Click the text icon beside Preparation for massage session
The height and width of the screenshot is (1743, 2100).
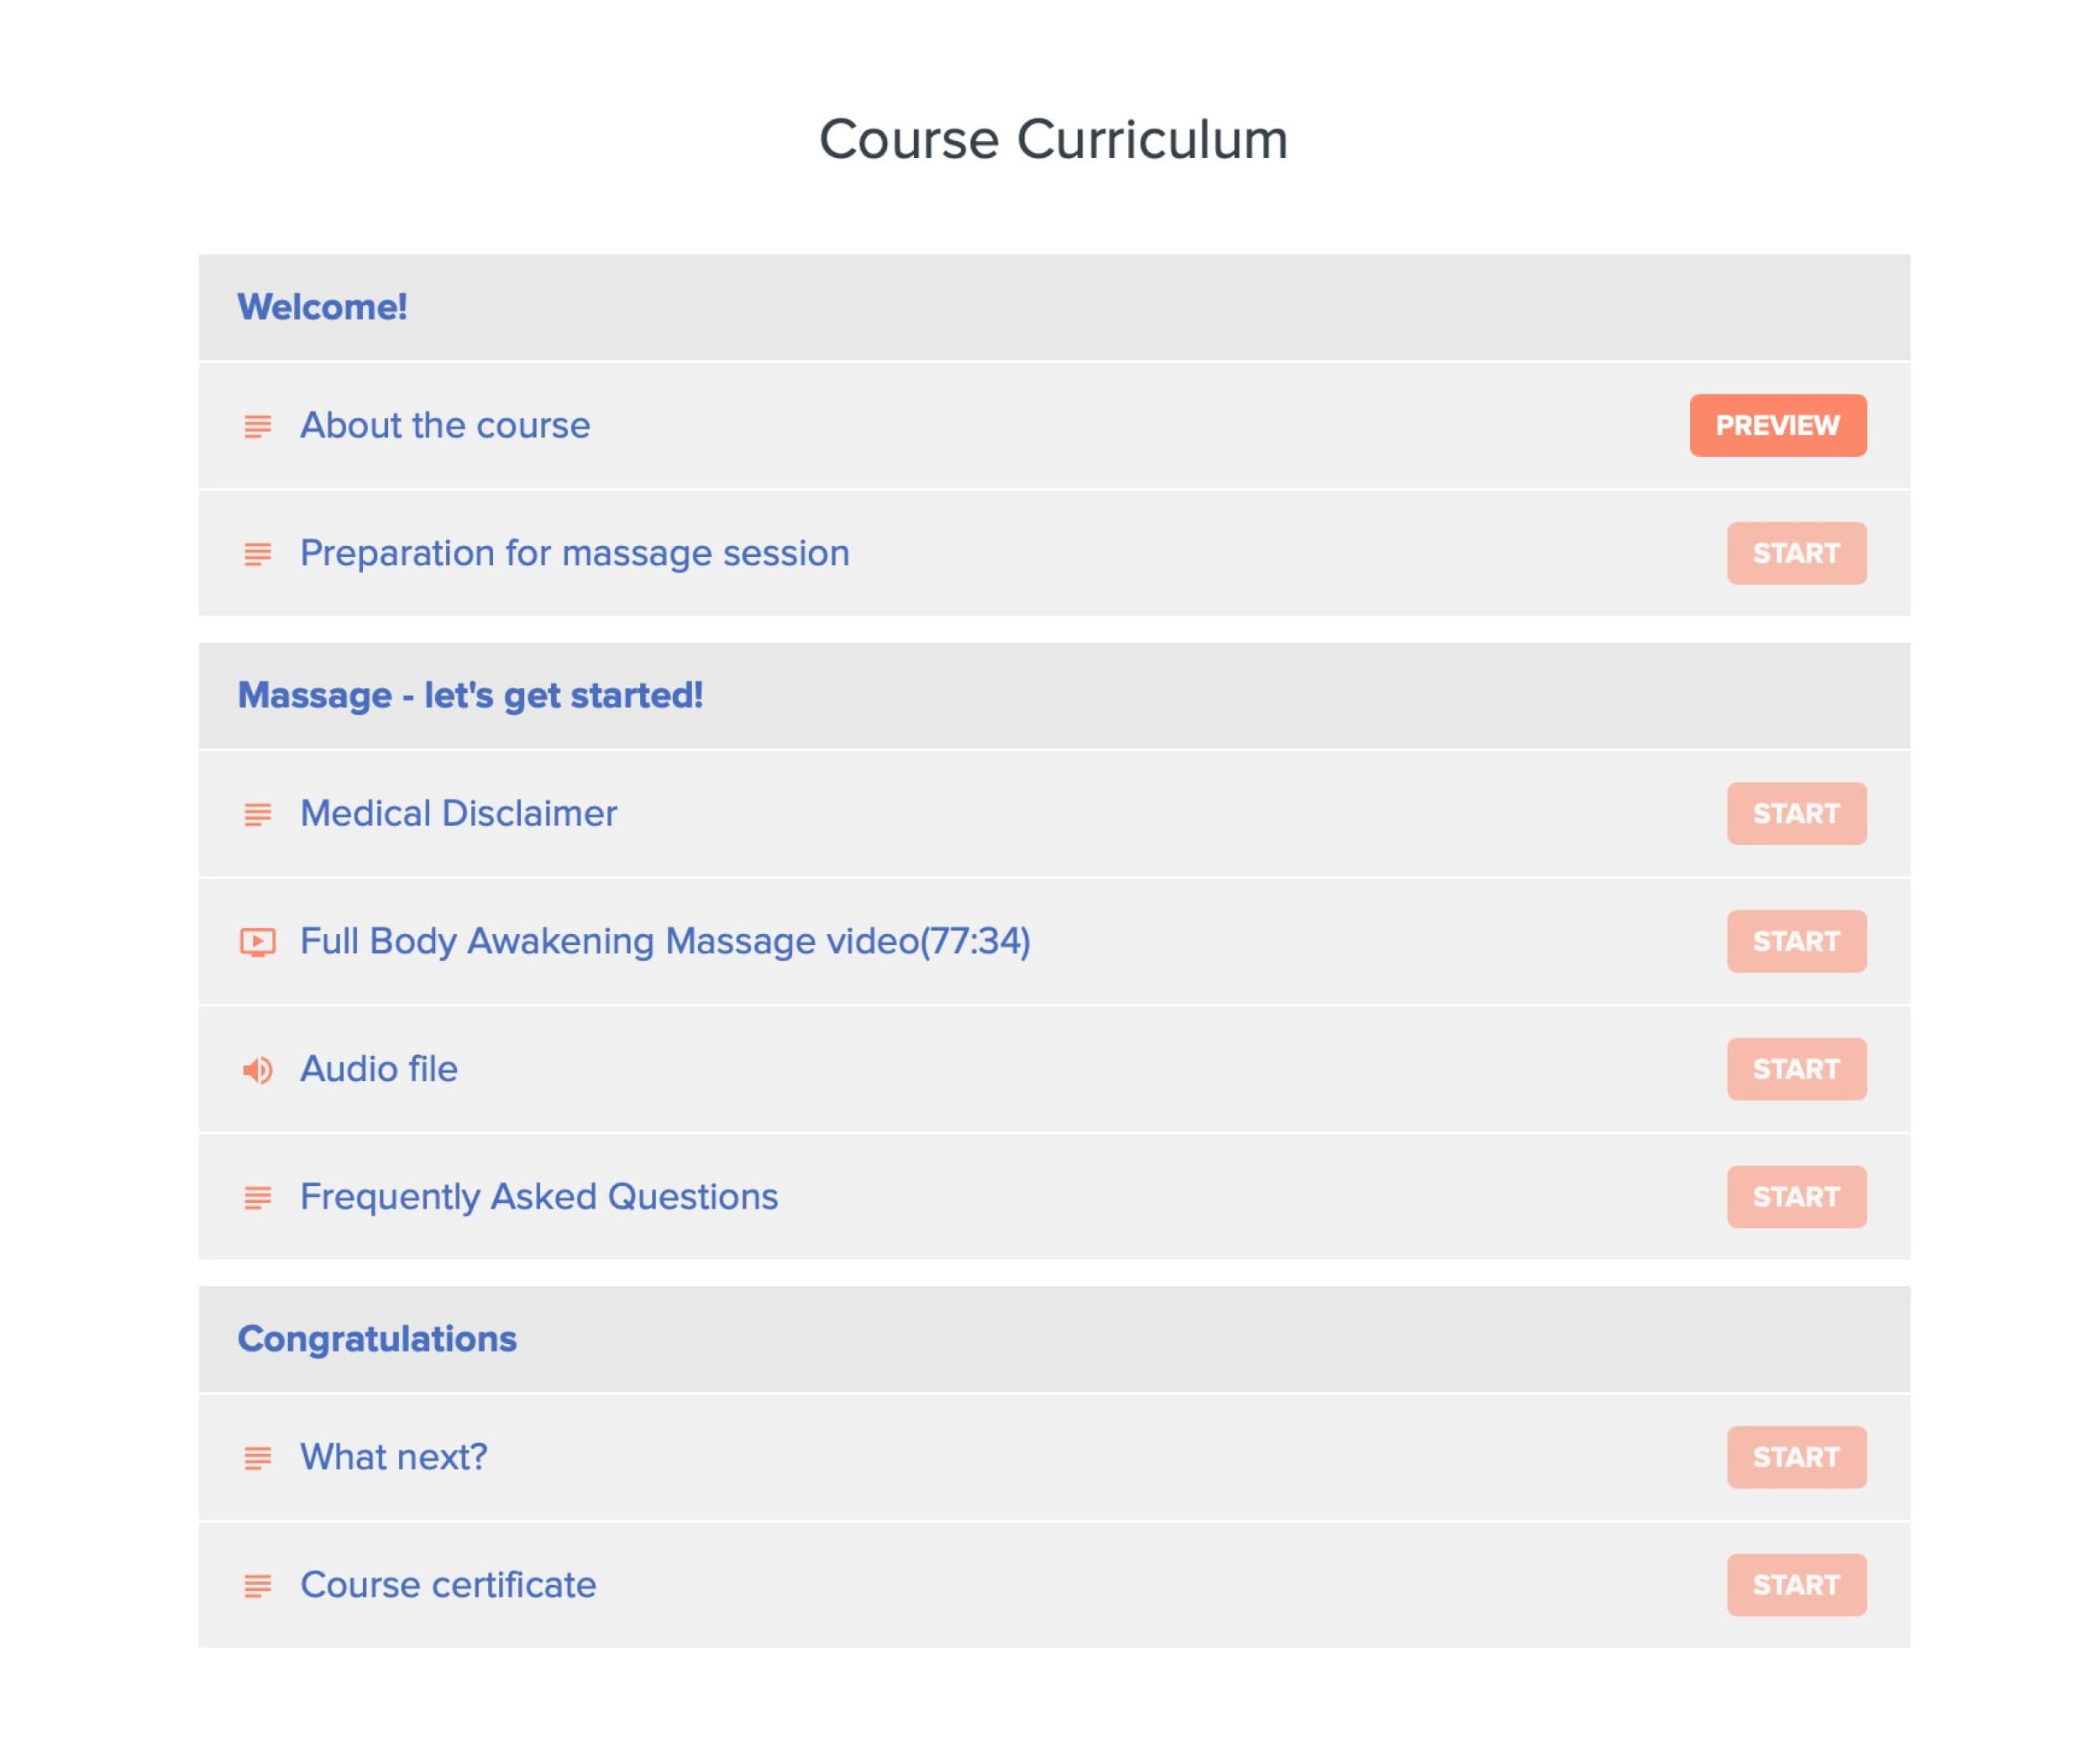[257, 554]
